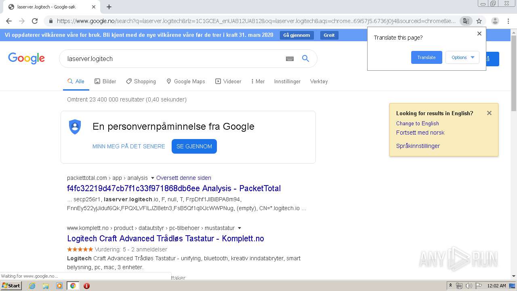The width and height of the screenshot is (517, 291).
Task: Click Oversett denne siden link
Action: (x=184, y=178)
